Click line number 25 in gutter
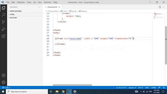The image size is (167, 94). click(48, 55)
